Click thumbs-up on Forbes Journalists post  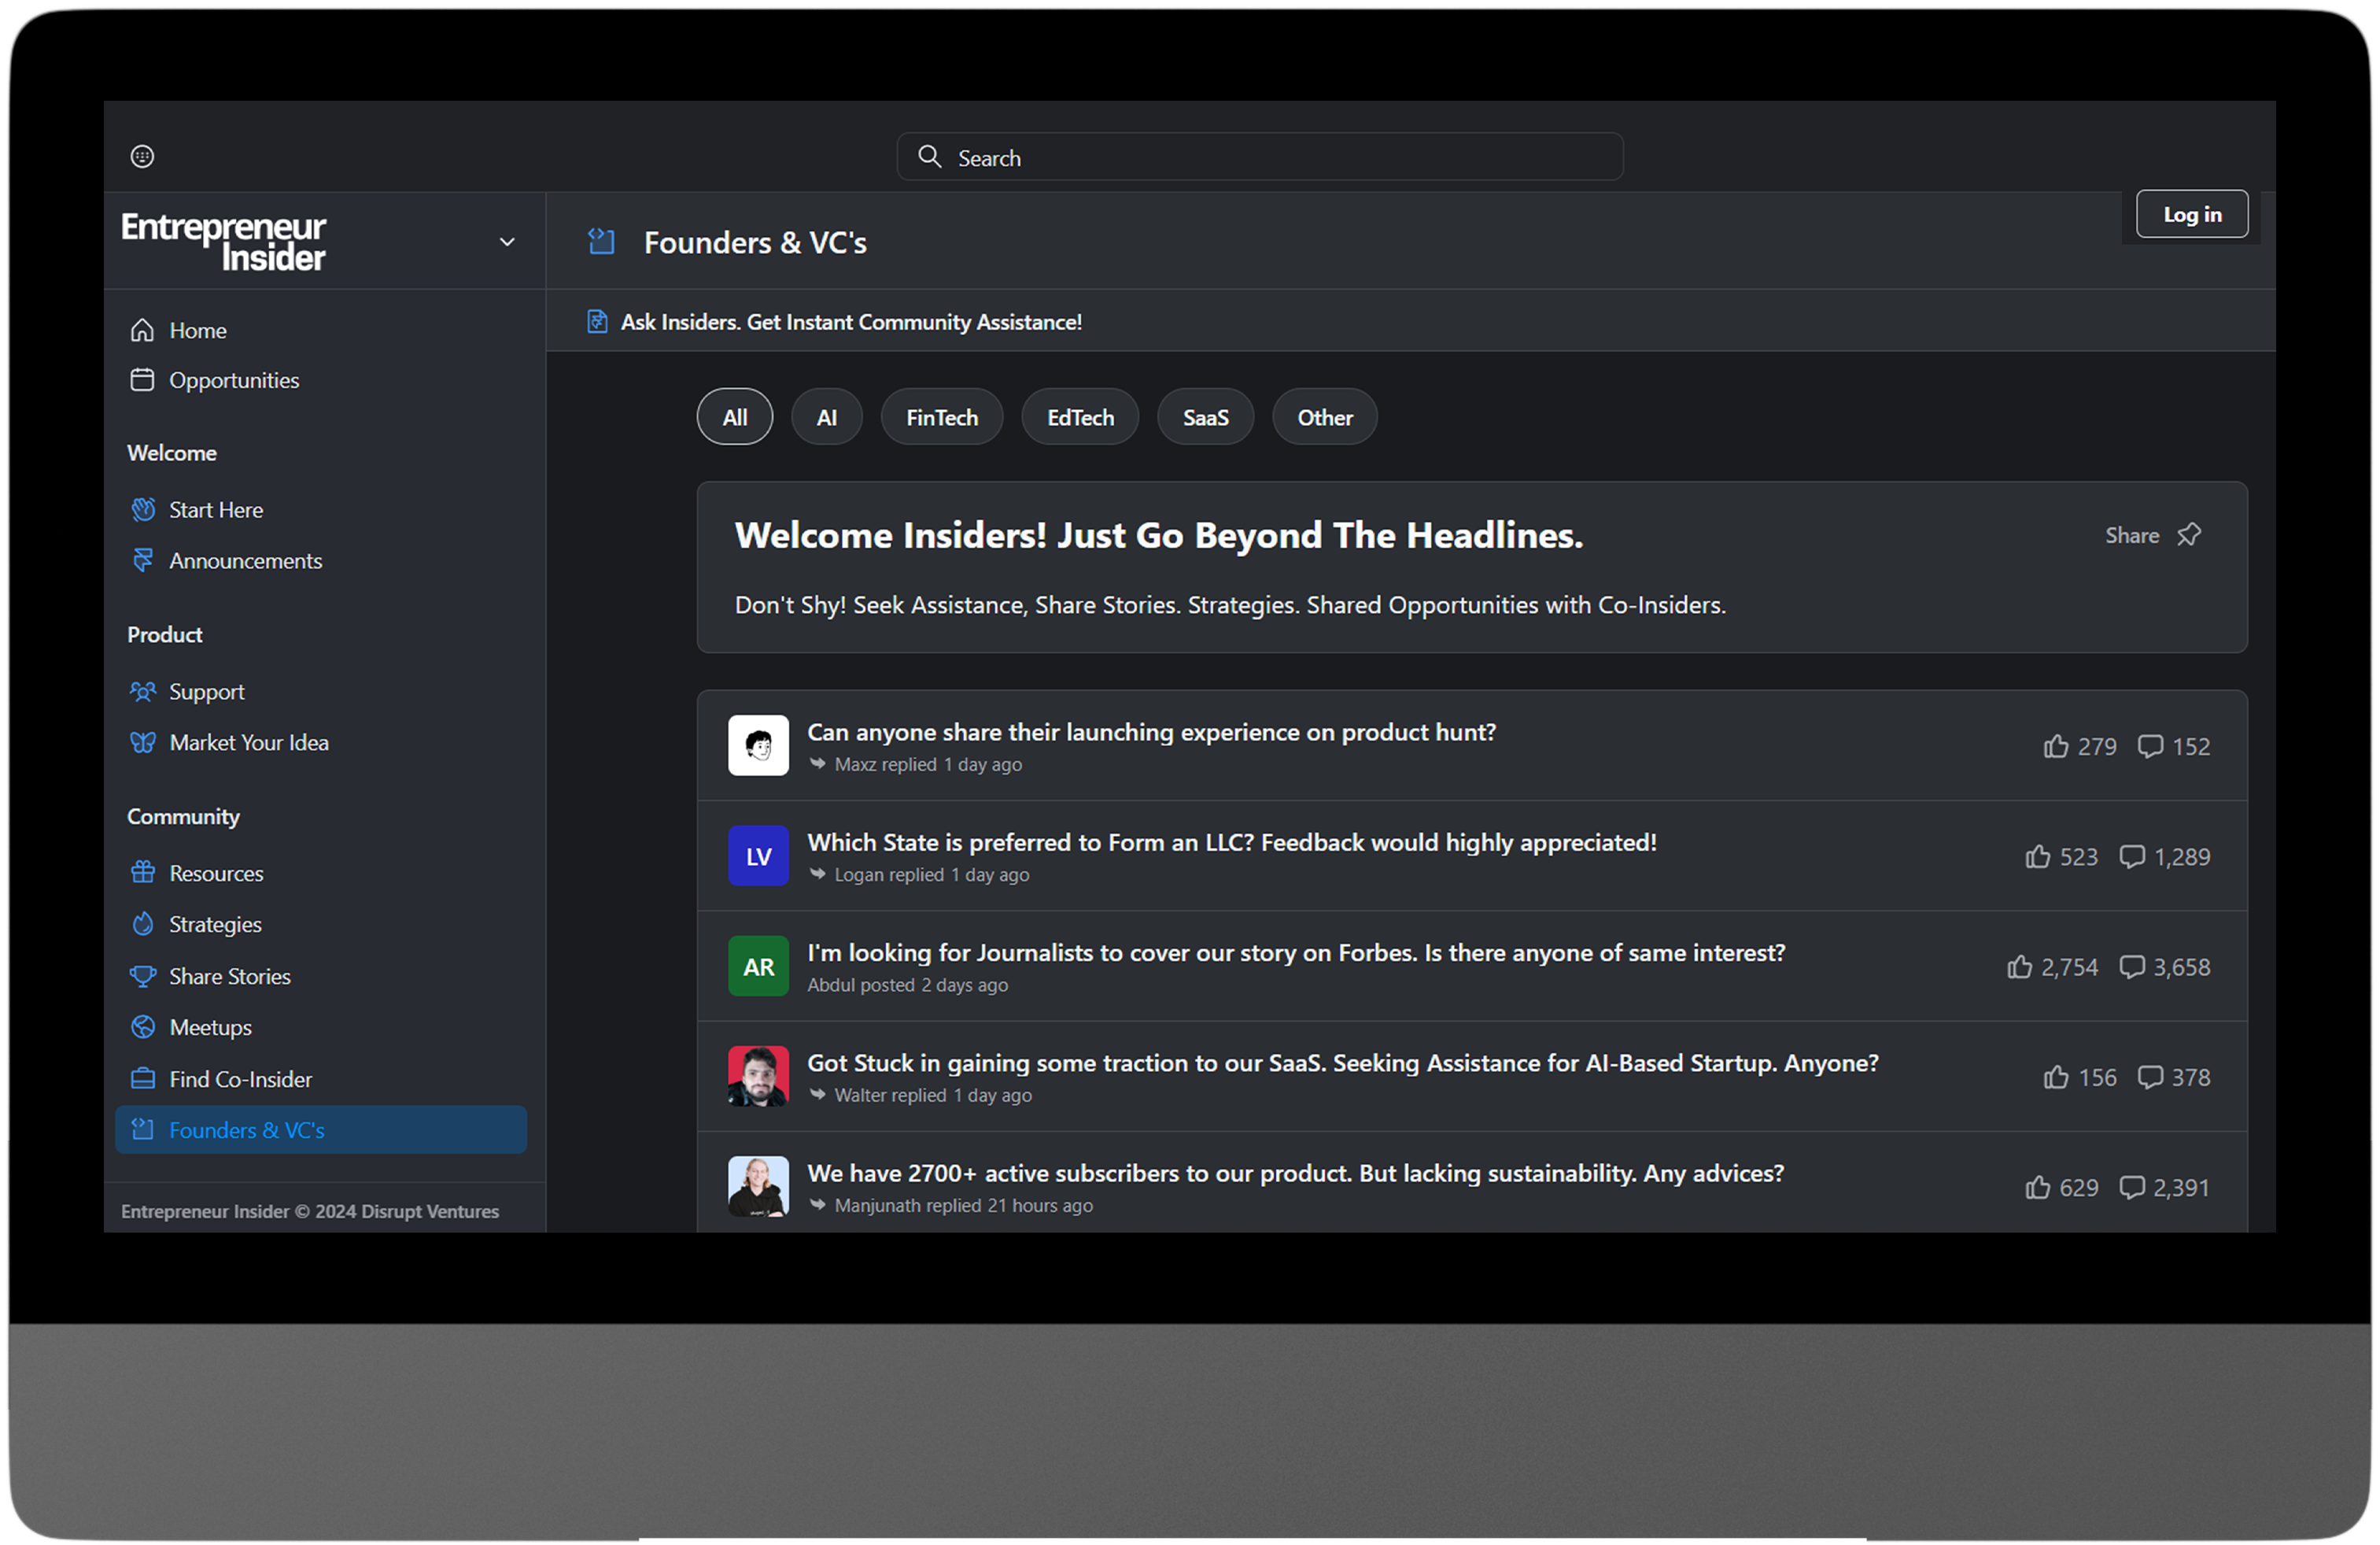point(2019,967)
